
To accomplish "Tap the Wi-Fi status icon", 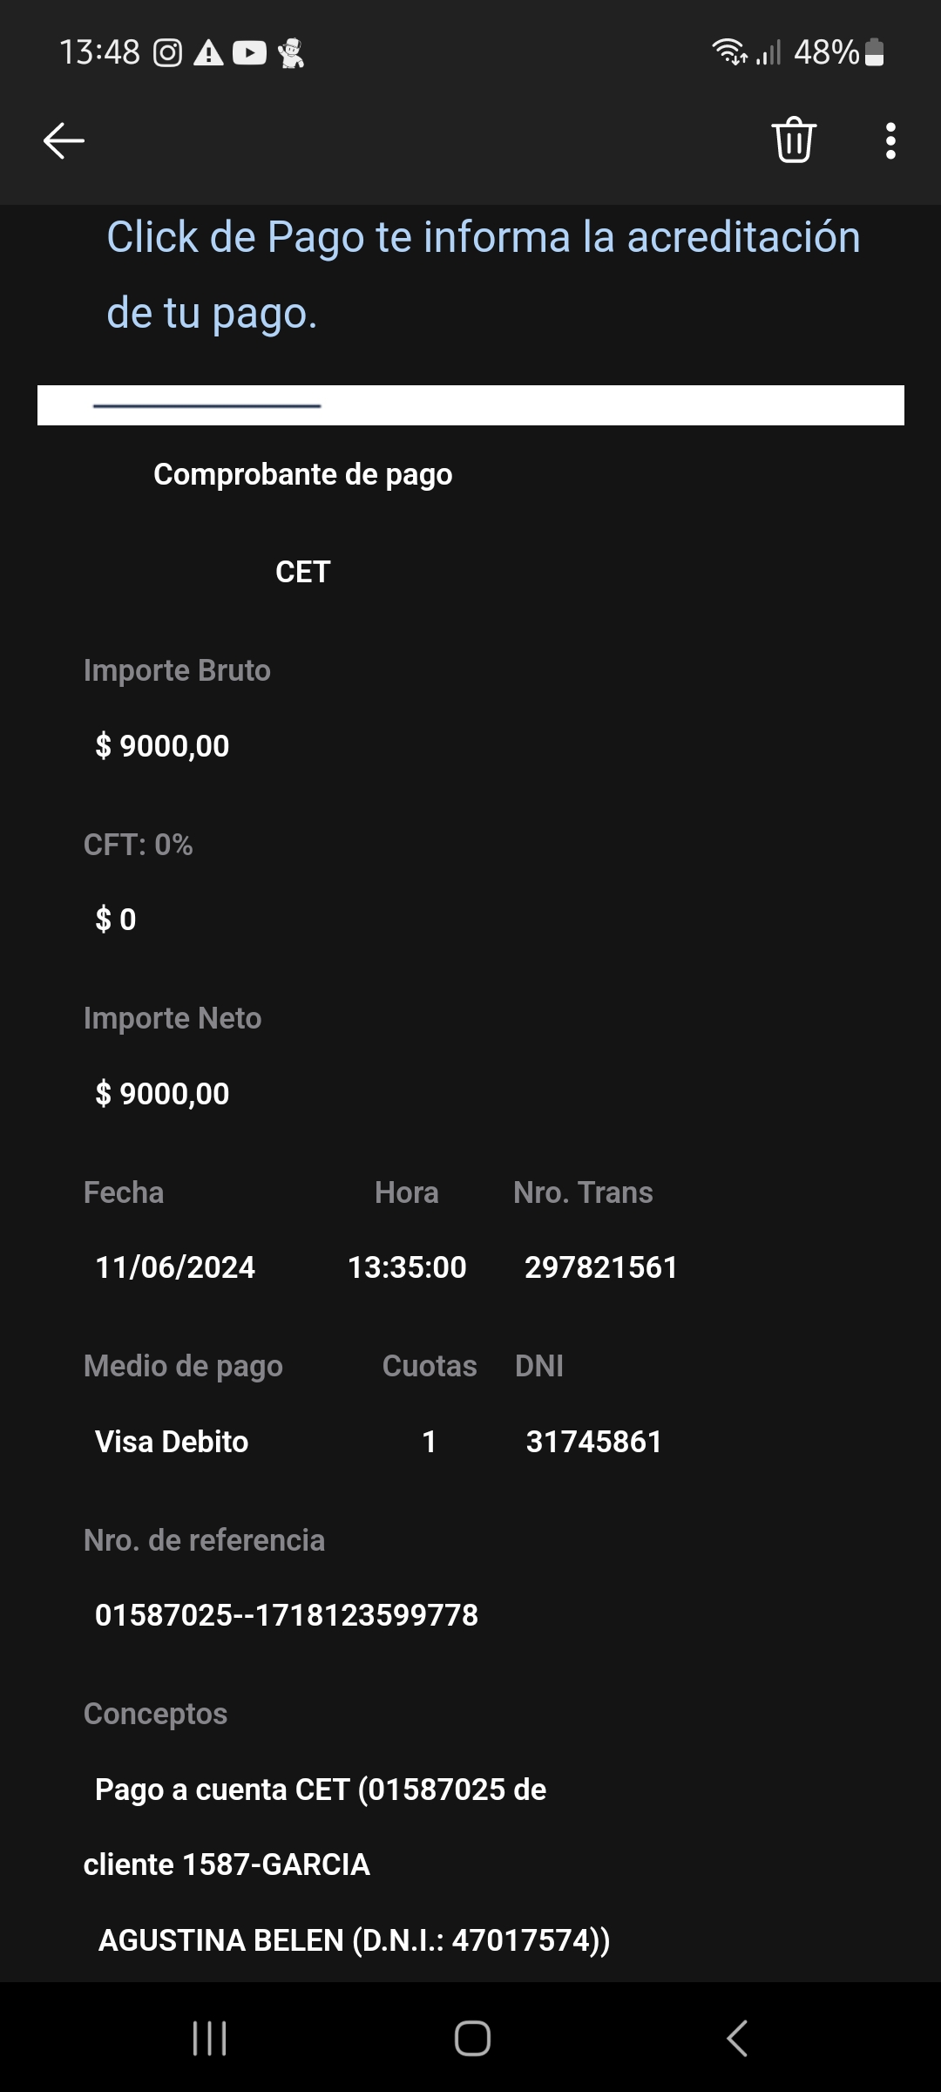I will [x=728, y=53].
